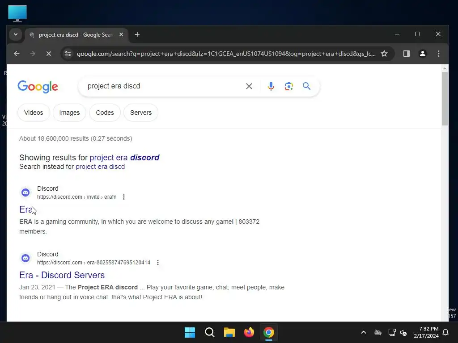Select the Servers filter chip
458x343 pixels.
point(141,113)
